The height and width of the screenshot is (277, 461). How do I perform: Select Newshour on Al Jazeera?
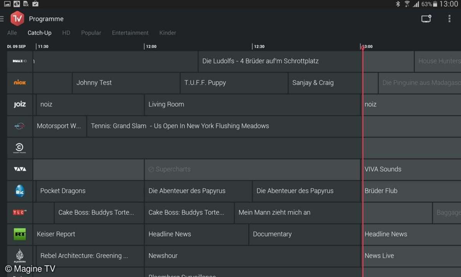(252, 256)
